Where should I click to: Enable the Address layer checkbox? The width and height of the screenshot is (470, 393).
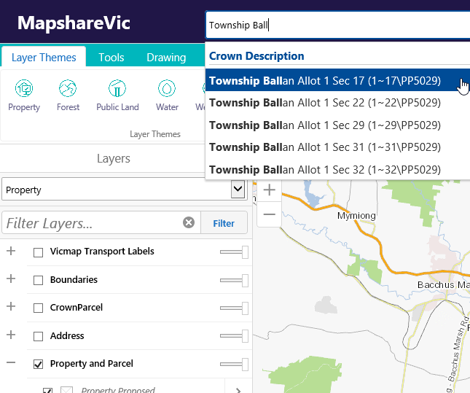[38, 336]
